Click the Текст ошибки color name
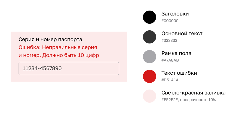Viewport: 243px width, 113px height. (x=179, y=73)
